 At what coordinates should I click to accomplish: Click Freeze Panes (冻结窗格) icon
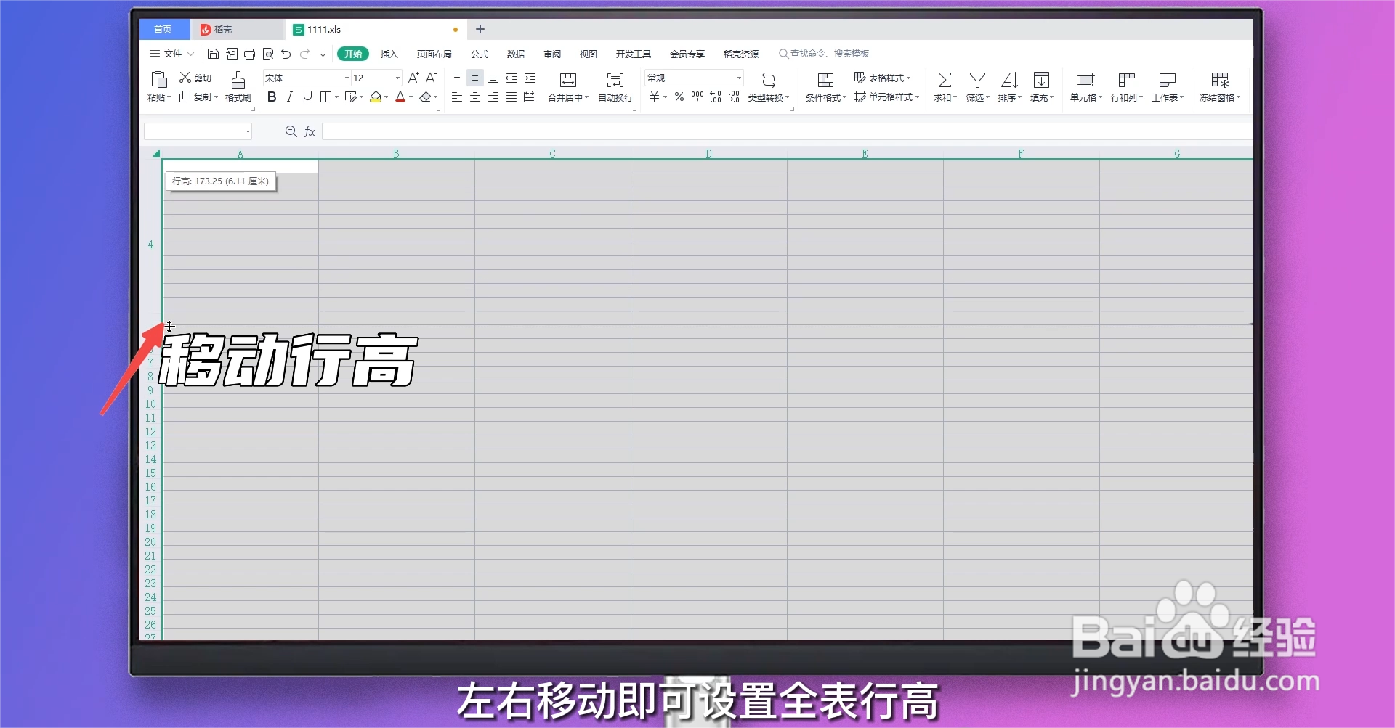coord(1220,80)
